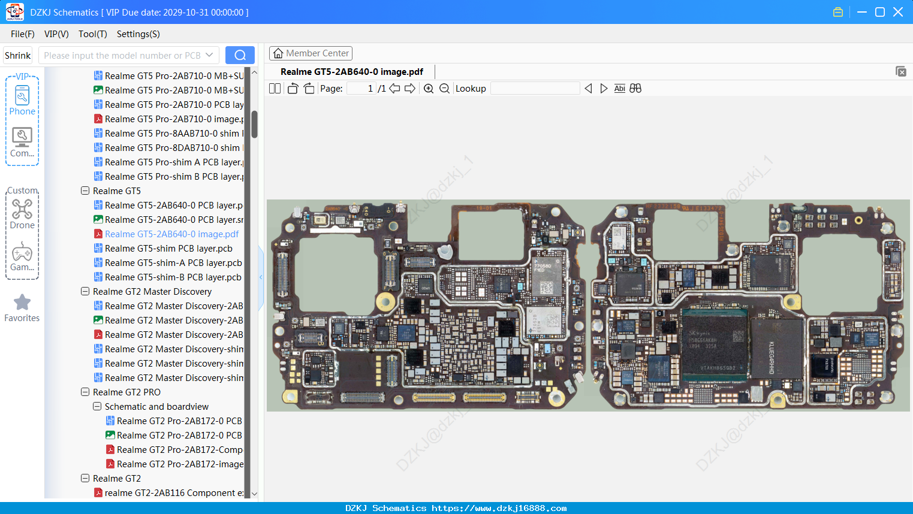913x514 pixels.
Task: Collapse Schematic and boardview subfolder
Action: click(97, 406)
